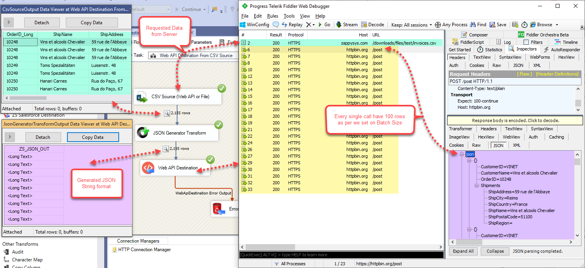The image size is (585, 268).
Task: Select the request SyntaxView tab
Action: click(510, 57)
